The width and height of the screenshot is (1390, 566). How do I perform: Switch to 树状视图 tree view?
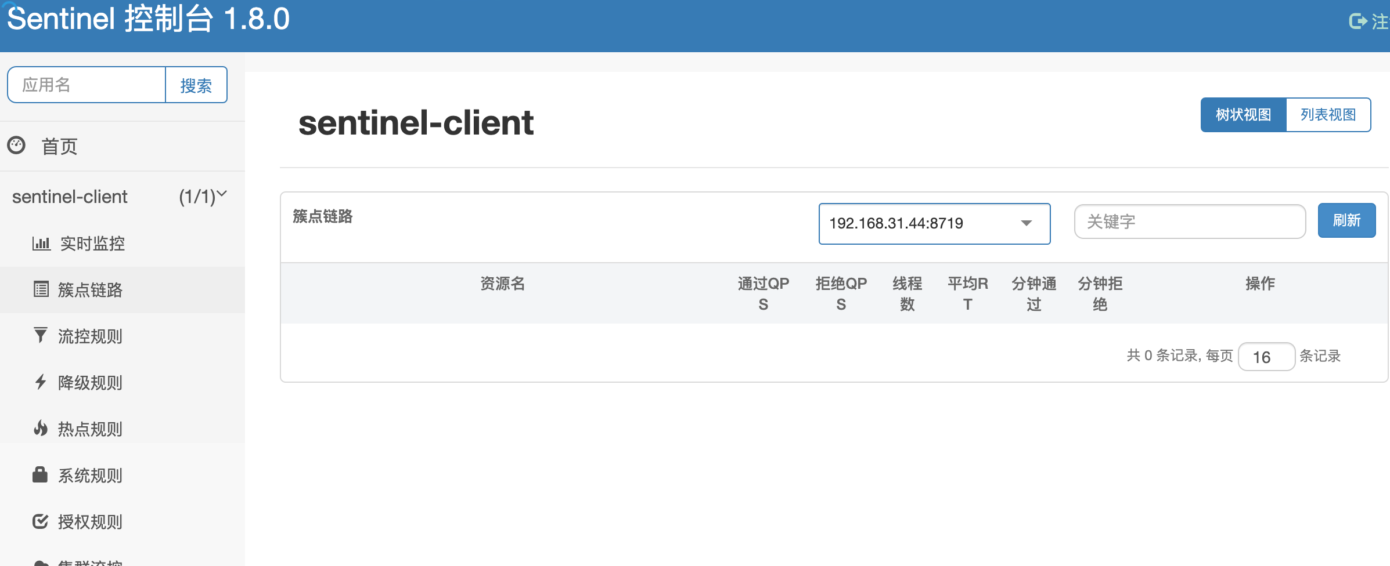[1244, 115]
